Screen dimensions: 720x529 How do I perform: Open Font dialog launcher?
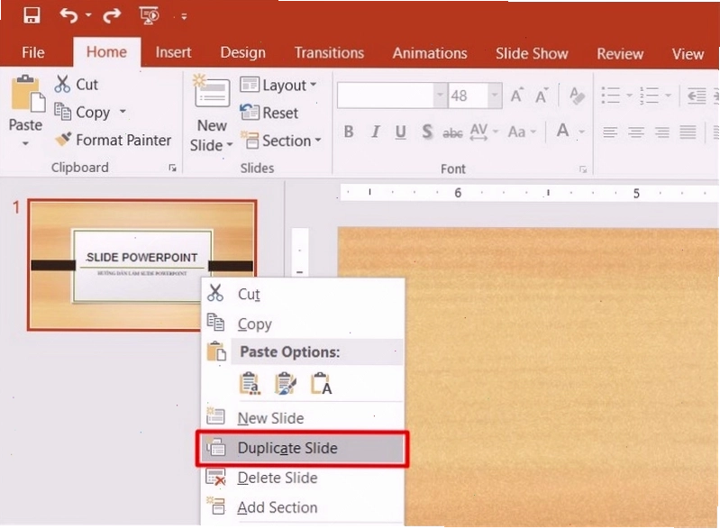point(583,169)
